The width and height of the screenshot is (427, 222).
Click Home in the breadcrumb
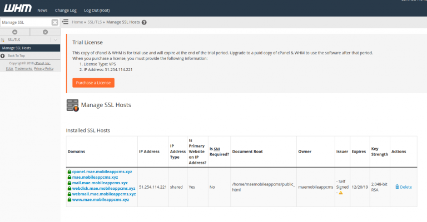coord(77,23)
